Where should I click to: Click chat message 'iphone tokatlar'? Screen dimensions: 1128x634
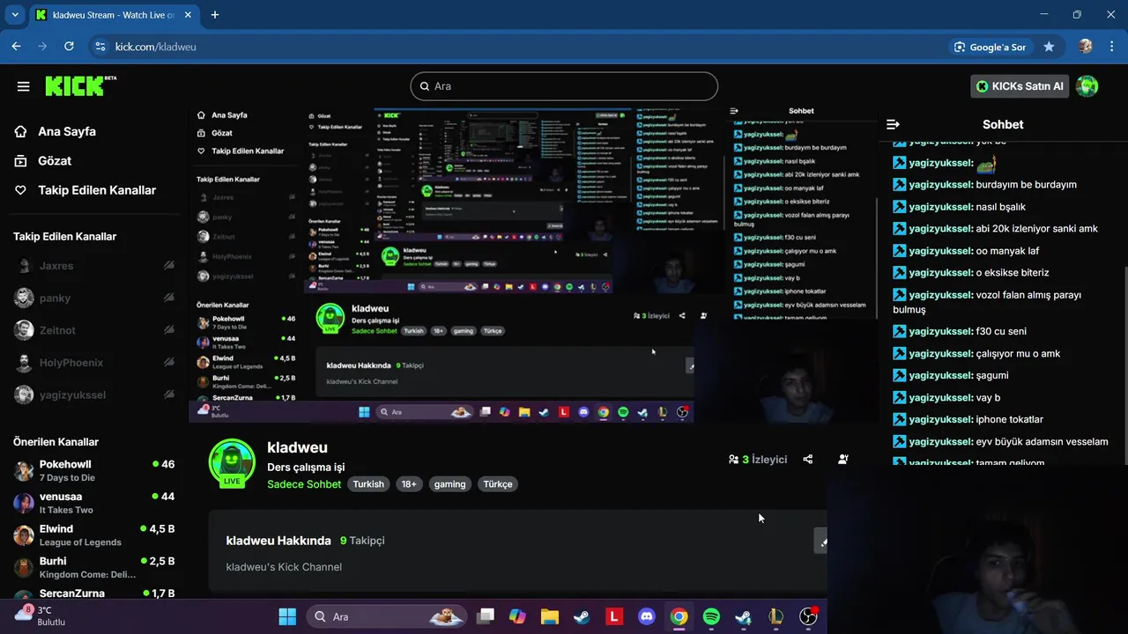point(1010,419)
